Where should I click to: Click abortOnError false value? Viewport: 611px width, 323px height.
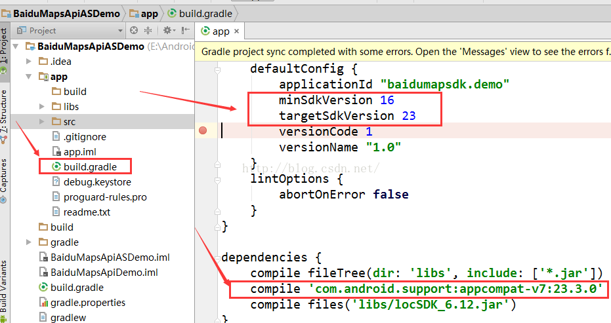pyautogui.click(x=391, y=194)
